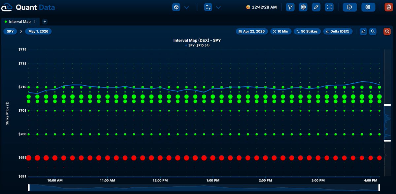Enter fullscreen mode using the frame icon
This screenshot has height=194, width=396.
point(329,7)
